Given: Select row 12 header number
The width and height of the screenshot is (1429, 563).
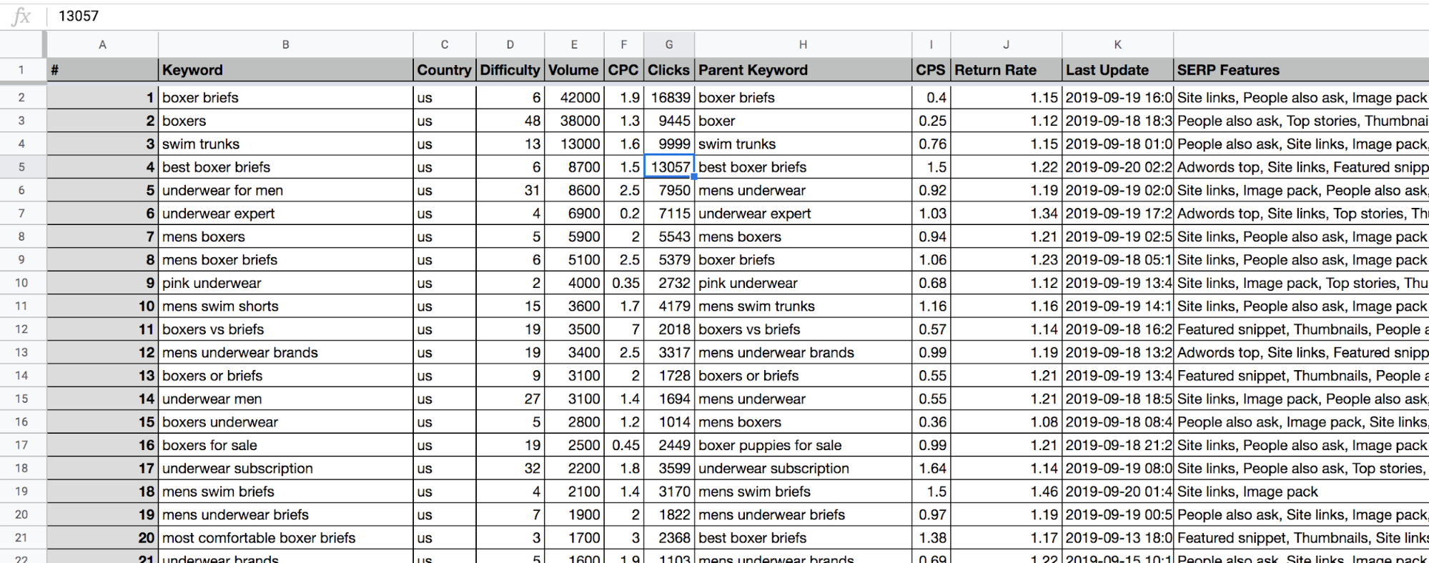Looking at the screenshot, I should 21,329.
